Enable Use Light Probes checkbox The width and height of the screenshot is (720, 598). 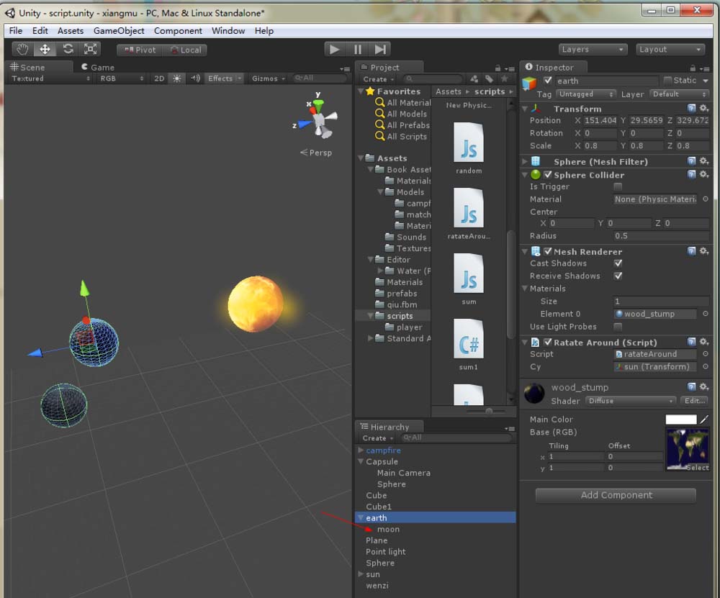[618, 327]
